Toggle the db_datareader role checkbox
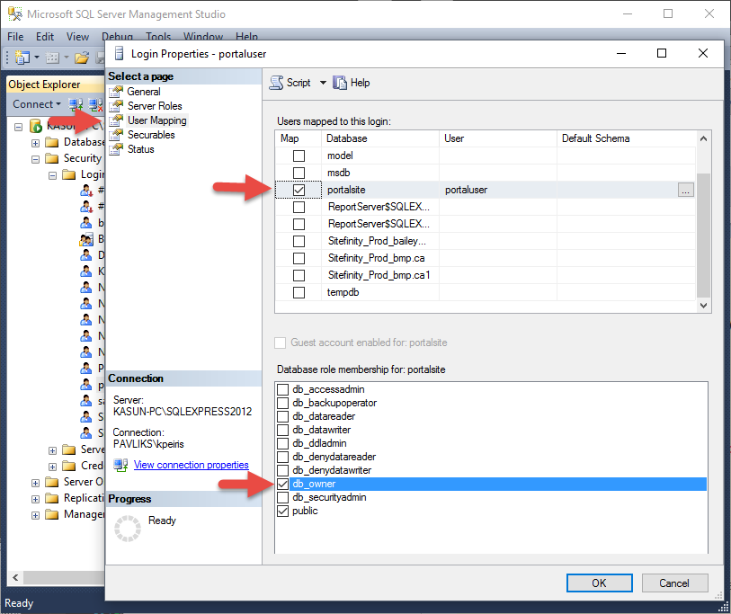 [282, 416]
